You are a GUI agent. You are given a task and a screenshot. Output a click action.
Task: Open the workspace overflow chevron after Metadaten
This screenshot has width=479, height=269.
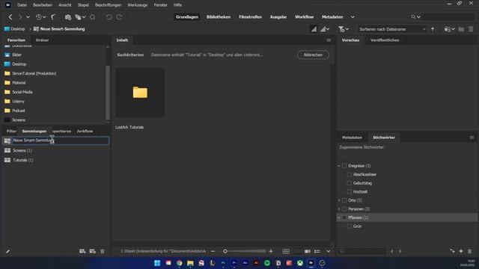point(353,17)
